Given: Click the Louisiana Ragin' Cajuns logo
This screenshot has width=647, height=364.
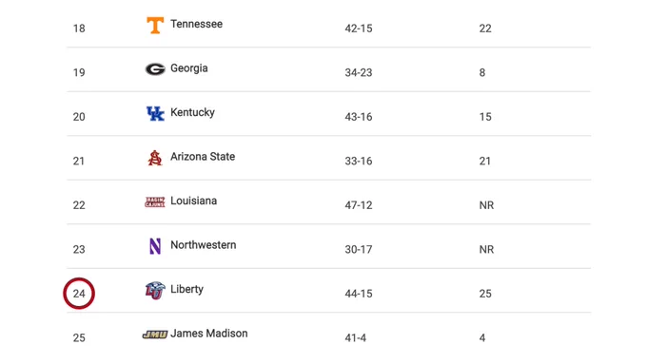Looking at the screenshot, I should (x=155, y=201).
